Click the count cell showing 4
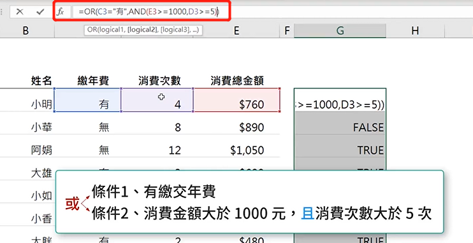 (x=157, y=101)
